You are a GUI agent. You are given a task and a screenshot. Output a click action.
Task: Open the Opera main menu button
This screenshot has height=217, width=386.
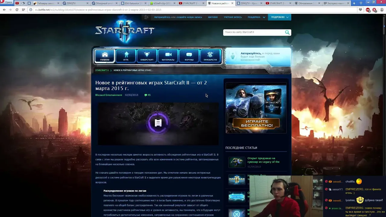[x=7, y=2]
